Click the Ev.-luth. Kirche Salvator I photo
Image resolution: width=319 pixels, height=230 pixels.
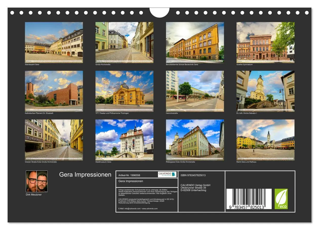click(x=265, y=91)
